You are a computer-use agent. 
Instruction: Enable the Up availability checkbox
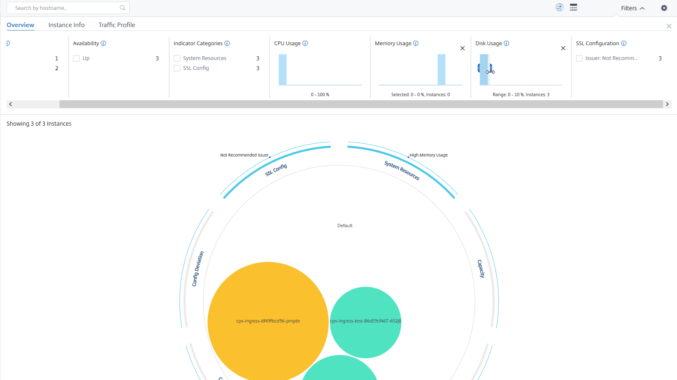click(x=76, y=58)
